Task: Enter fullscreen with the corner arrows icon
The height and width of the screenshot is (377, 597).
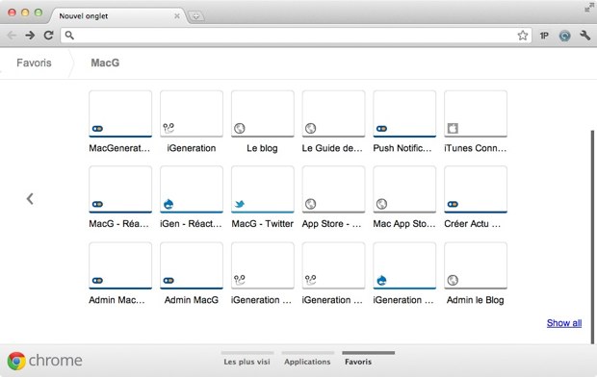Action: pyautogui.click(x=589, y=8)
